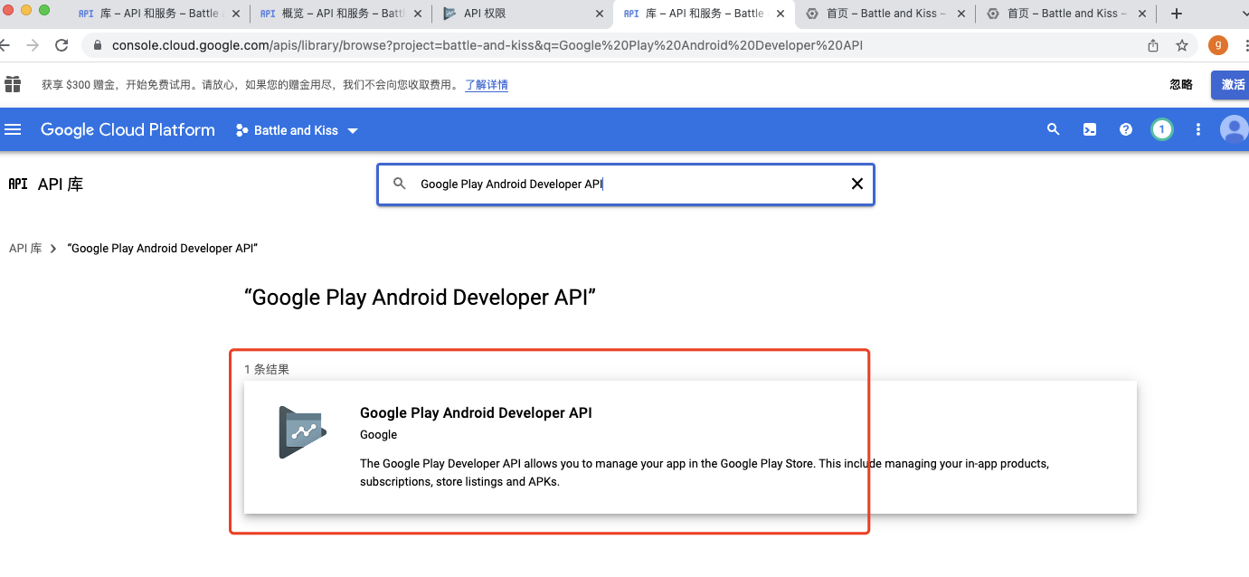
Task: Open a new tab with plus button
Action: (x=1176, y=14)
